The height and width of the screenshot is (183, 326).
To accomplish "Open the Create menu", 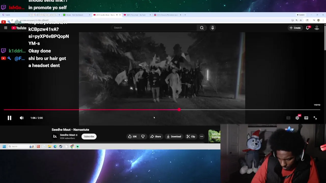I will pos(295,28).
